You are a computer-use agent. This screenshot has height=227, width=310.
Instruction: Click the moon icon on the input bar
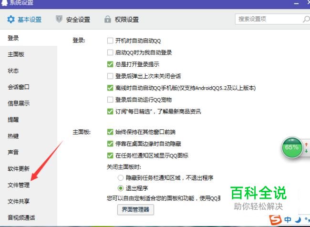coord(298,219)
